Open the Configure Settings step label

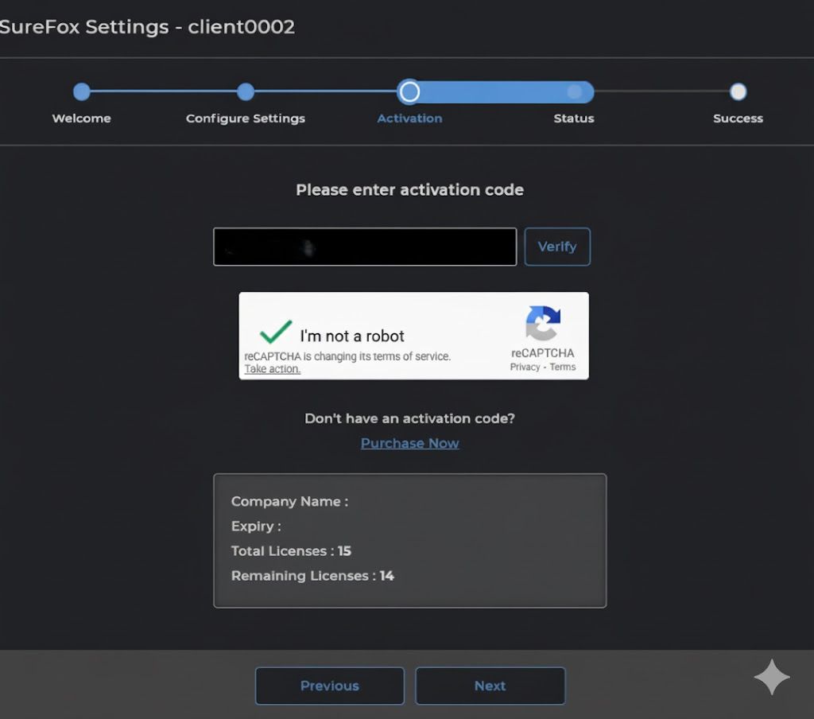tap(246, 119)
